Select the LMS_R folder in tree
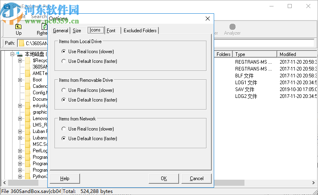318x195 pixels. coord(40,125)
